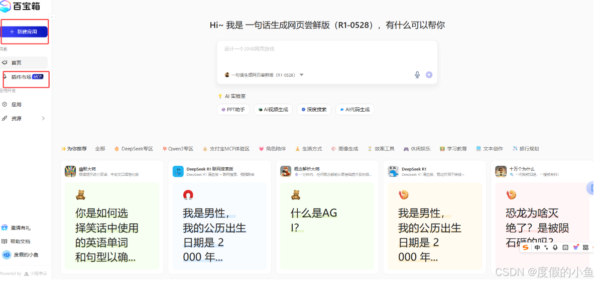Select the DeepSeek专区 tab
Screen dimensions: 596x282
134,149
